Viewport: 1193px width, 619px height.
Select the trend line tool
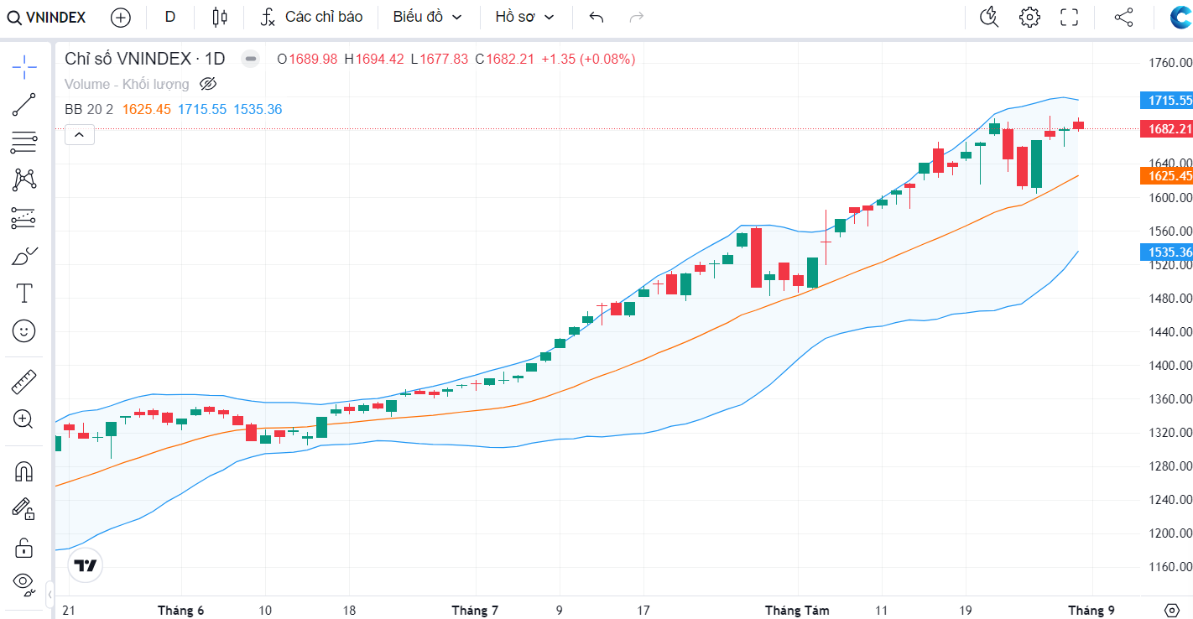24,104
